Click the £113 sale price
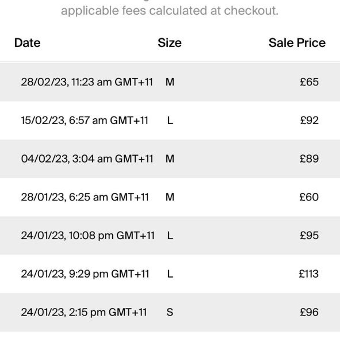This screenshot has height=340, width=340. click(308, 274)
